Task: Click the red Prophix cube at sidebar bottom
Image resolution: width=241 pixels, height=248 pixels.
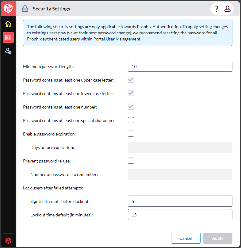Action: tap(8, 241)
